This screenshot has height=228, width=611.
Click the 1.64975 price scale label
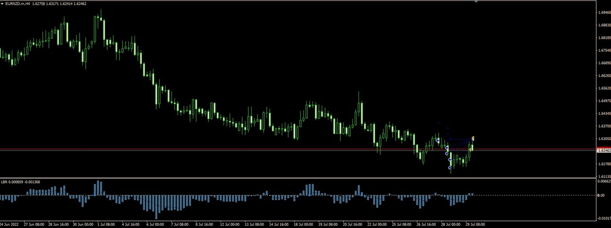pos(604,101)
